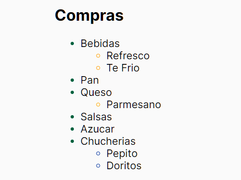241x180 pixels.
Task: Click the Pepito sub-item
Action: pyautogui.click(x=122, y=153)
